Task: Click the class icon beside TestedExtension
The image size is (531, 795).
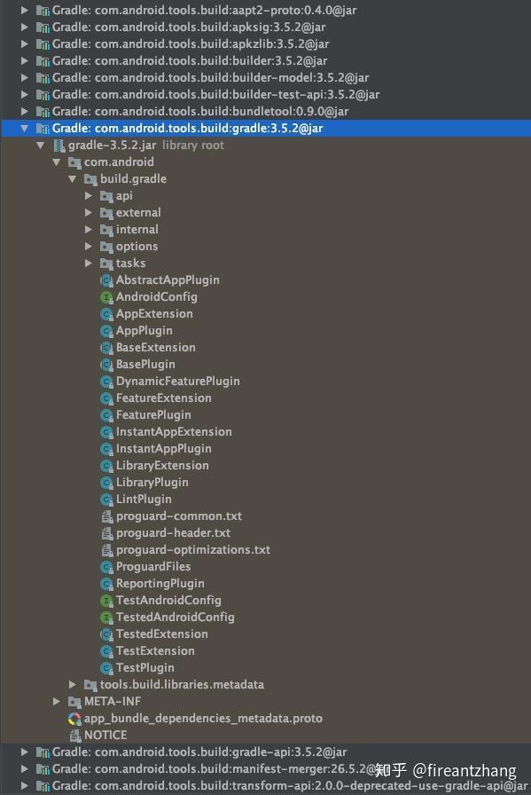Action: pos(106,634)
